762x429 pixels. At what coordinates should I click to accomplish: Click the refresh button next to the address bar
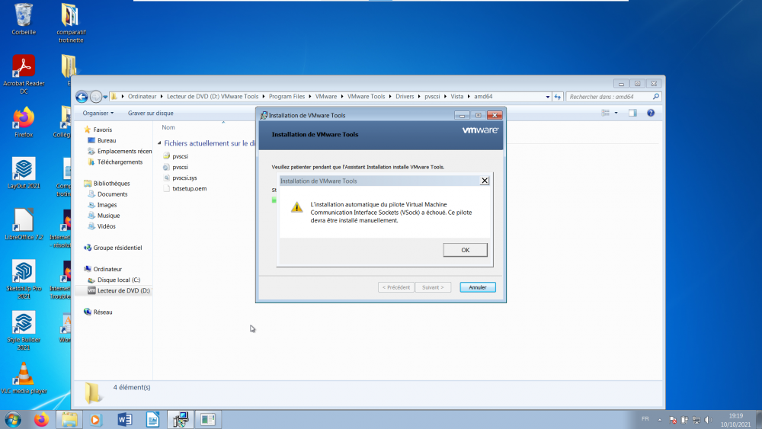[x=558, y=97]
